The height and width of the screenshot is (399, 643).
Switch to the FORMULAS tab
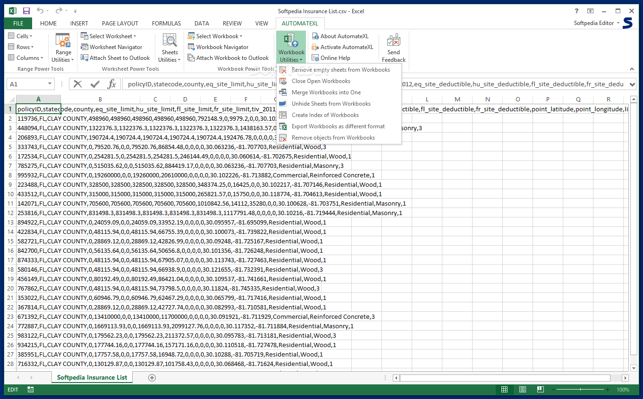click(x=166, y=24)
